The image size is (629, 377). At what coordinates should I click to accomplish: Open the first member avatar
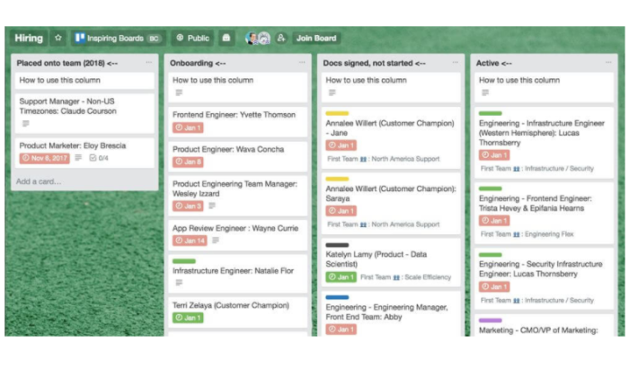pos(252,38)
